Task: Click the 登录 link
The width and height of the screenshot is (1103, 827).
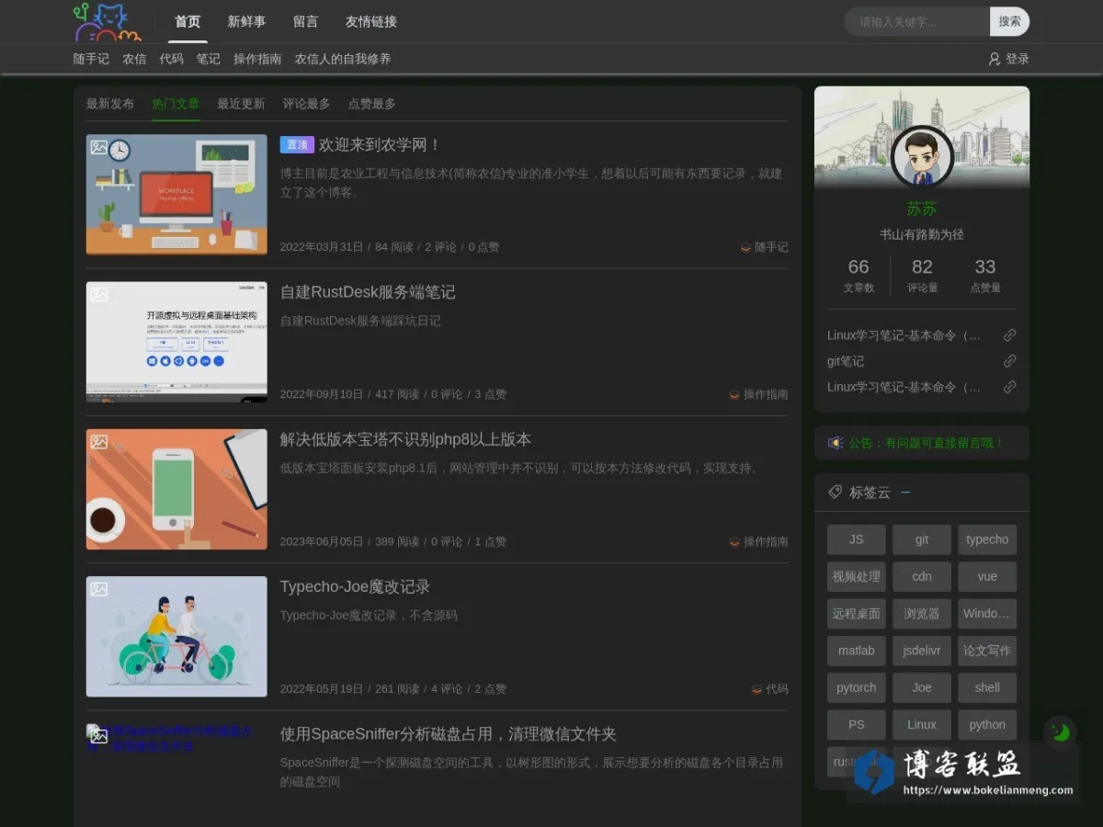Action: pyautogui.click(x=1018, y=59)
